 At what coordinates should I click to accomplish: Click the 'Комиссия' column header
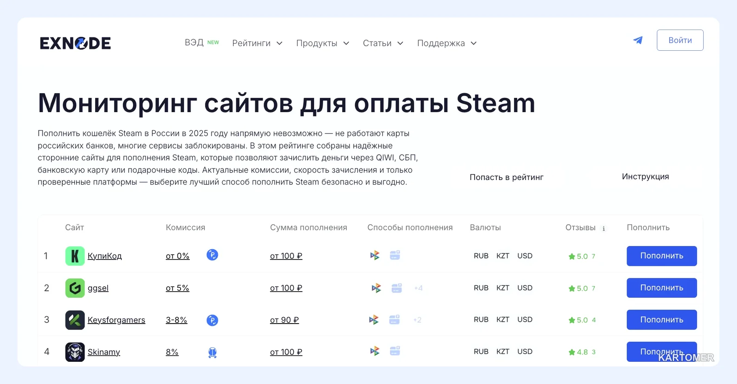pos(186,228)
